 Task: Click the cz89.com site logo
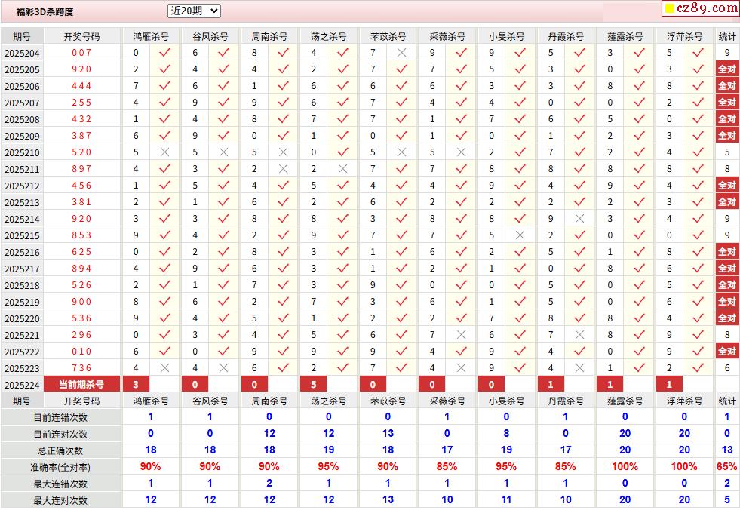[x=701, y=8]
